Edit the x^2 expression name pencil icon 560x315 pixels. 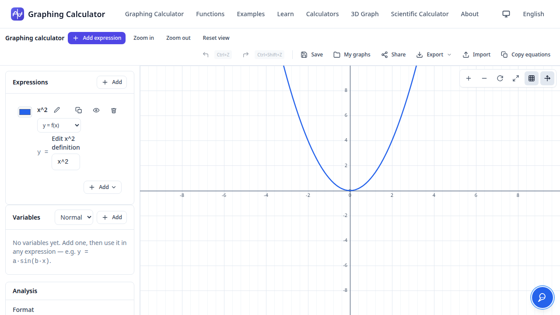coord(57,110)
